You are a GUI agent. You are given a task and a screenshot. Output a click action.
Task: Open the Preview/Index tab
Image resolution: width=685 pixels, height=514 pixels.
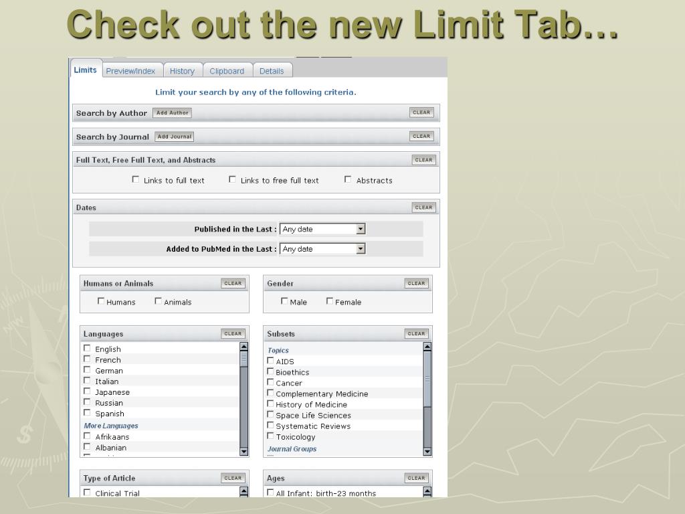[x=130, y=71]
